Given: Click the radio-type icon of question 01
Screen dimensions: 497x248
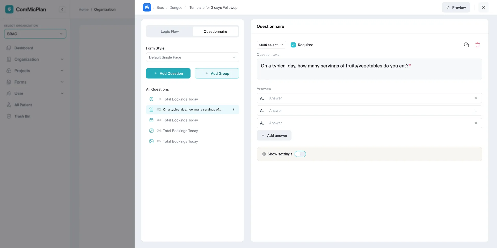Looking at the screenshot, I should [151, 99].
